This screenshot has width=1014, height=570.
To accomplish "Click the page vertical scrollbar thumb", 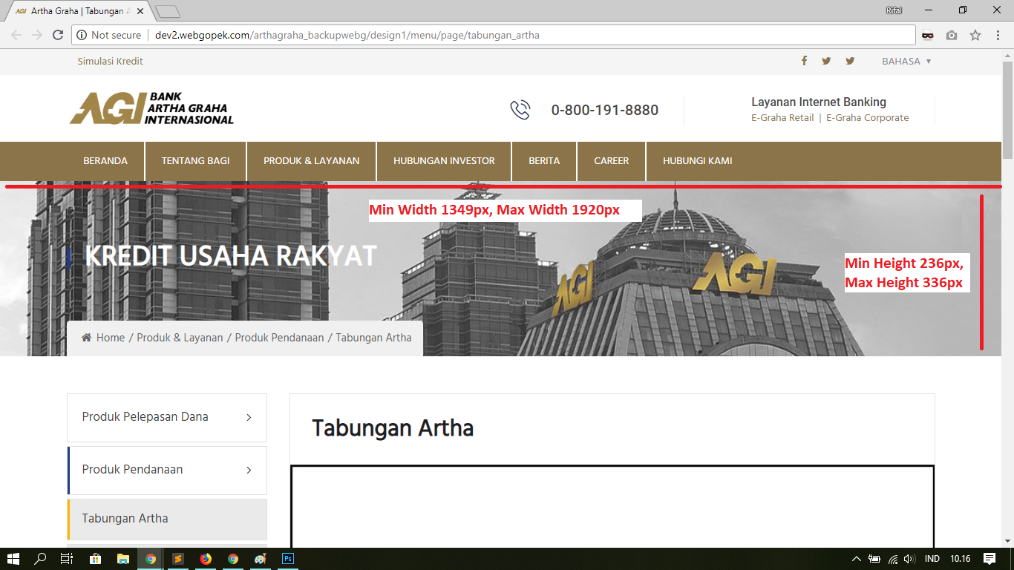I will pos(1007,111).
